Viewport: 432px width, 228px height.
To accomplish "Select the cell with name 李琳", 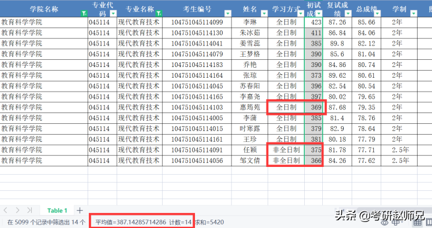I will point(250,22).
